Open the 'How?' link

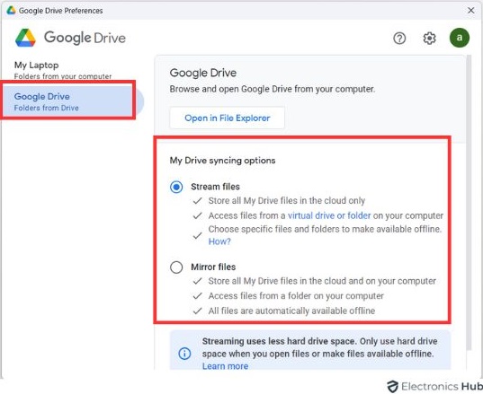click(x=219, y=241)
